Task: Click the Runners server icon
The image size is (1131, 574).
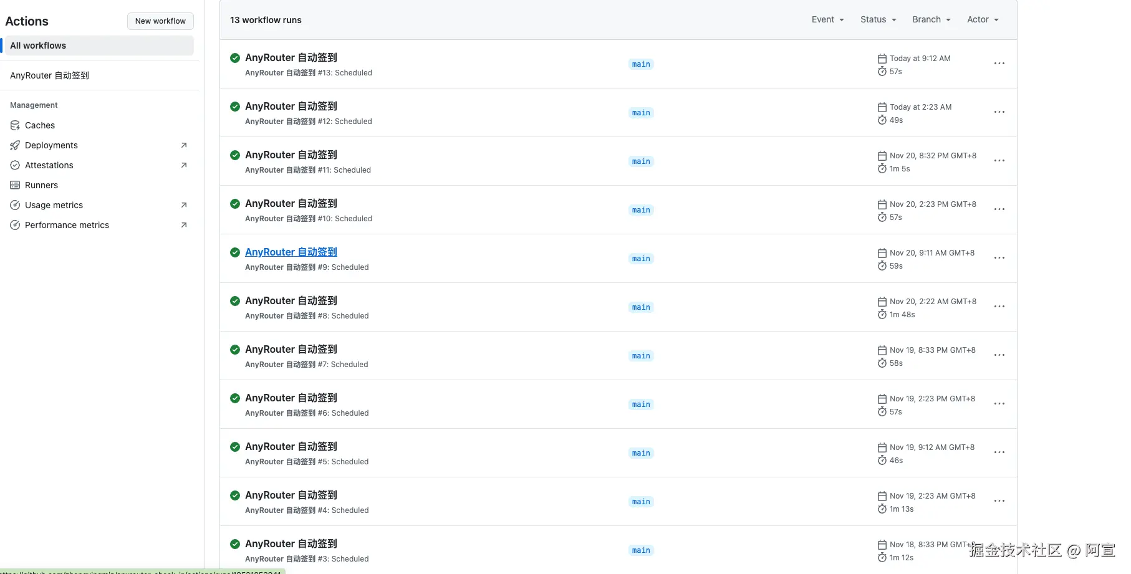Action: 15,185
